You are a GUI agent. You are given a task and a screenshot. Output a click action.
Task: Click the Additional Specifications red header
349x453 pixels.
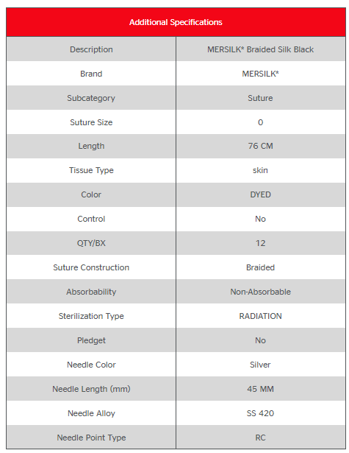(176, 22)
